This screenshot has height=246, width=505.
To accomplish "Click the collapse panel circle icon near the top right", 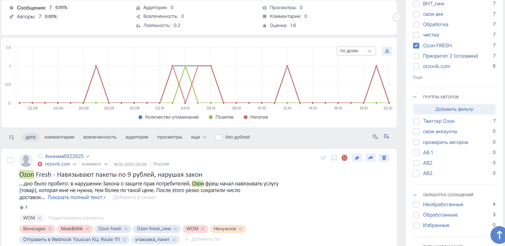I will 396,17.
